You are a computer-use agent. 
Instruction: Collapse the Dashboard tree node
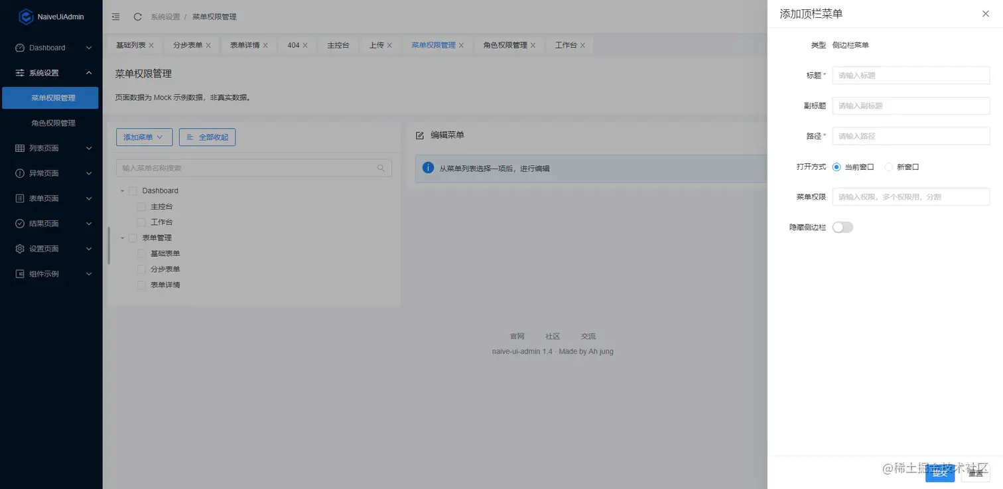[x=122, y=190]
